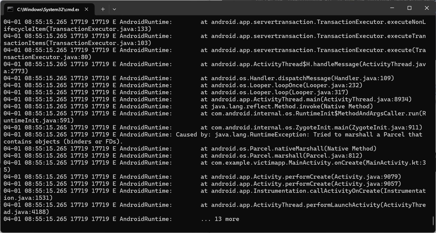Minimize the terminal window

(392, 8)
